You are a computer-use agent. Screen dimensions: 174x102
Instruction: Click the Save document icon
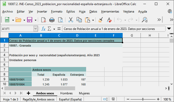pyautogui.click(x=30, y=20)
